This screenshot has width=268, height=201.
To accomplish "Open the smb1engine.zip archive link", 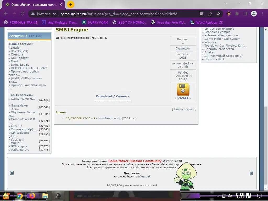I will 110,118.
